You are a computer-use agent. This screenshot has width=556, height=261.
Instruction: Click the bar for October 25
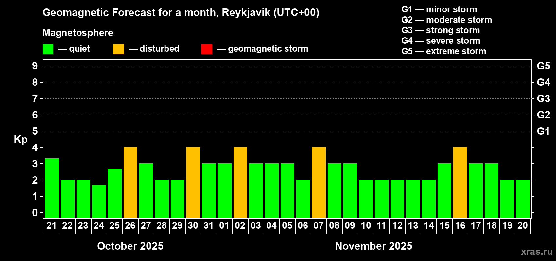click(x=115, y=193)
